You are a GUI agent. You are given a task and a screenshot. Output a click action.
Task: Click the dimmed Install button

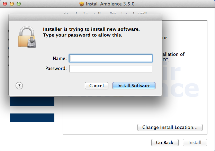tap(195, 142)
